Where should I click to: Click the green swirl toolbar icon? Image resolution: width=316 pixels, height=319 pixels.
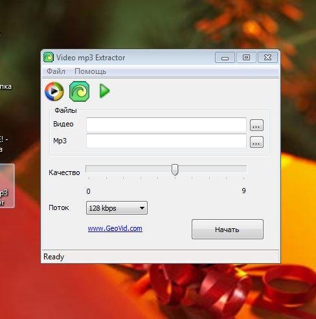pyautogui.click(x=79, y=91)
